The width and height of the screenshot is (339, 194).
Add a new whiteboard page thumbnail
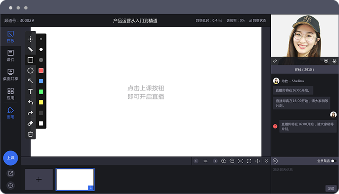(x=39, y=179)
